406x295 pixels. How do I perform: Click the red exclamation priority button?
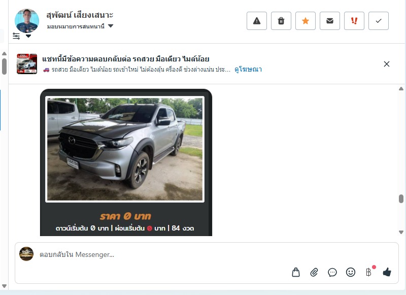pyautogui.click(x=354, y=21)
